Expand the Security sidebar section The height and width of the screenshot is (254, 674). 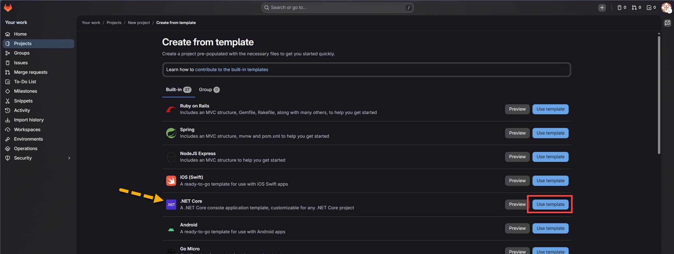(69, 158)
